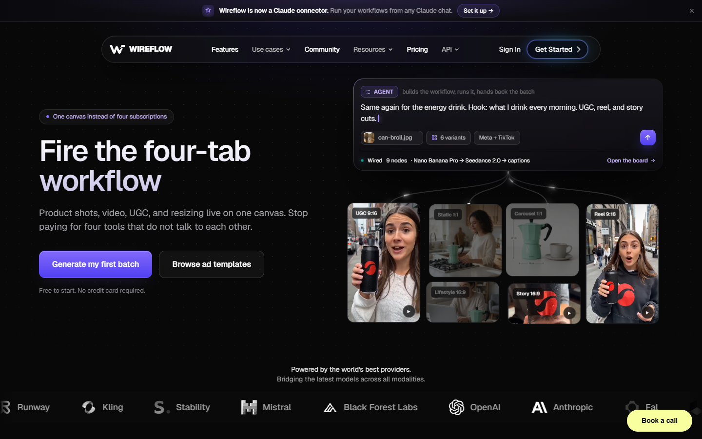
Task: Click the 6 variants grid icon
Action: point(434,138)
